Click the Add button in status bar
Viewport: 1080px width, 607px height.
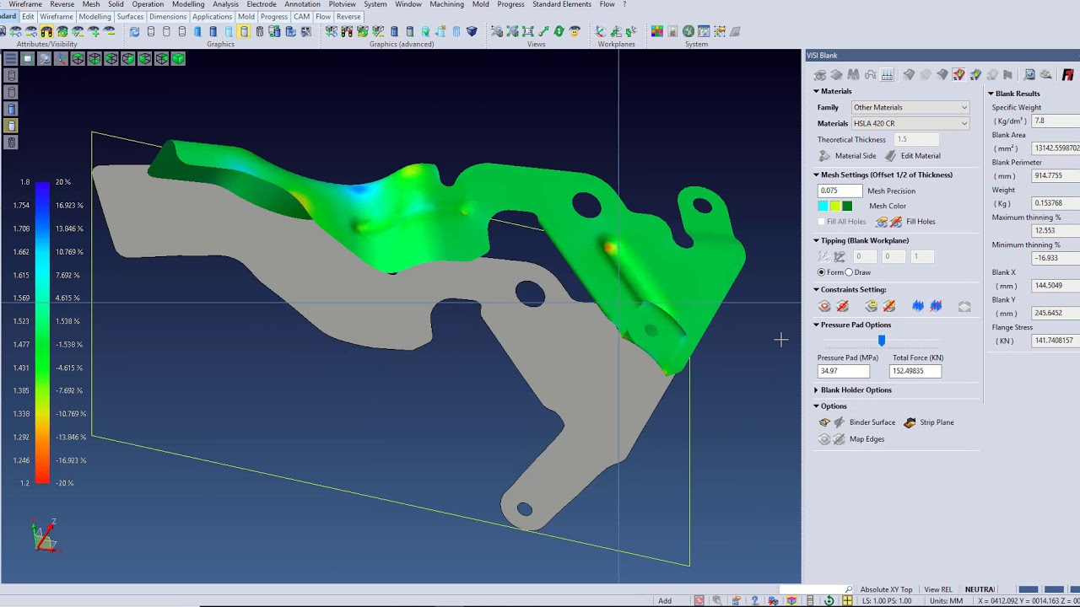pos(665,600)
